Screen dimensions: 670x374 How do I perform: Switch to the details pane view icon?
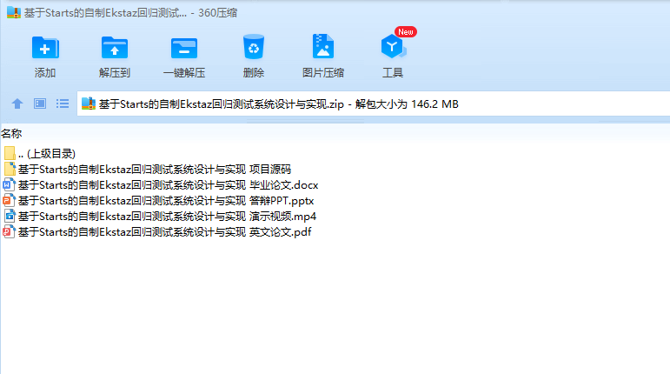[40, 104]
